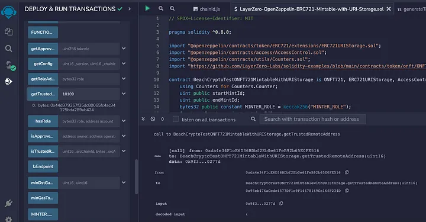Image resolution: width=426 pixels, height=222 pixels.
Task: Click the call to BeachCryptoTest log line
Action: pos(247,134)
